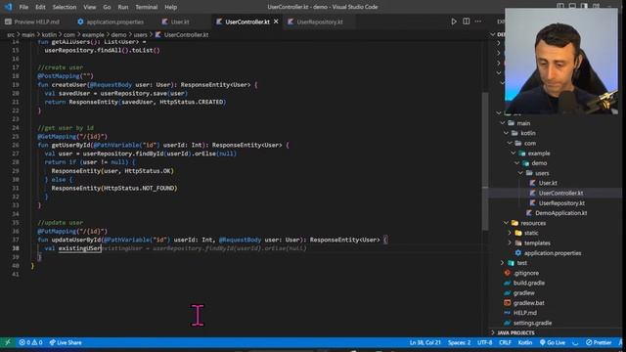Collapse the example folder in explorer
626x352 pixels.
click(514, 153)
